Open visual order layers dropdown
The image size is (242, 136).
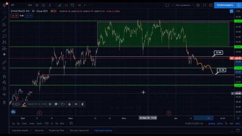(x=56, y=104)
